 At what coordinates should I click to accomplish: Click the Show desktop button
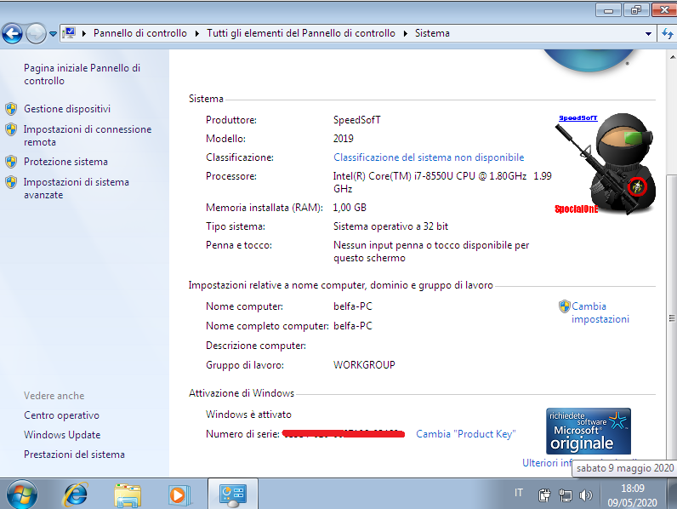(672, 494)
